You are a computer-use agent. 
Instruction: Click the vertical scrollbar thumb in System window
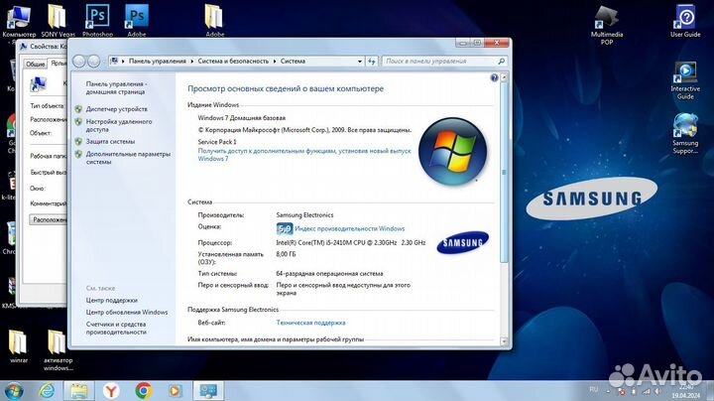point(504,173)
